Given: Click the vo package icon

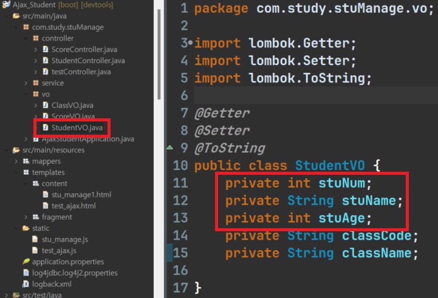Looking at the screenshot, I should 36,94.
